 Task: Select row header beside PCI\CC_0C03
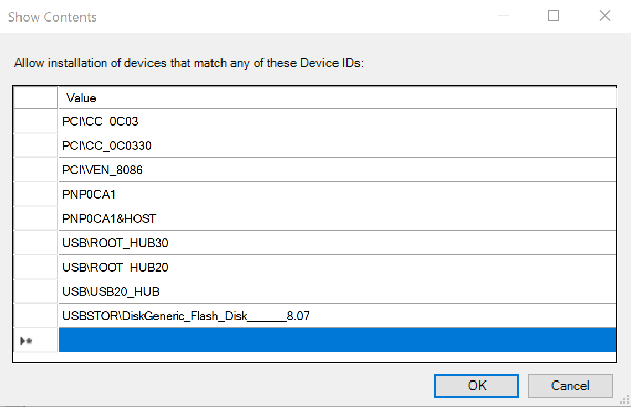coord(35,121)
